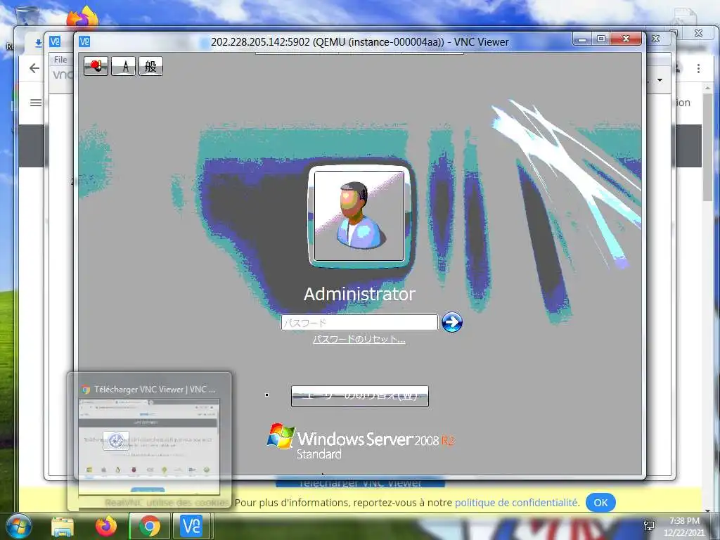Select the Administrator user picture tile

(x=359, y=216)
